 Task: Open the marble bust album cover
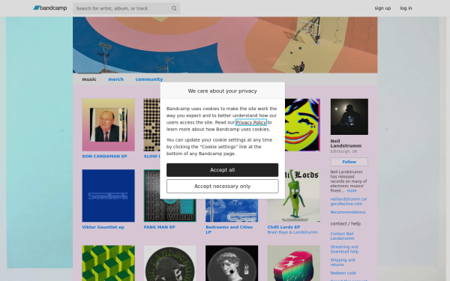click(x=232, y=263)
